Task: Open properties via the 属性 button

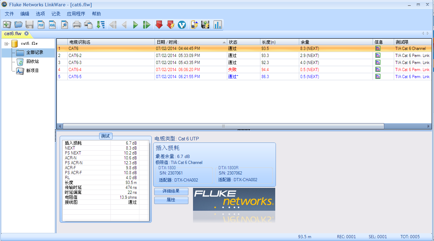Action: coord(171,200)
